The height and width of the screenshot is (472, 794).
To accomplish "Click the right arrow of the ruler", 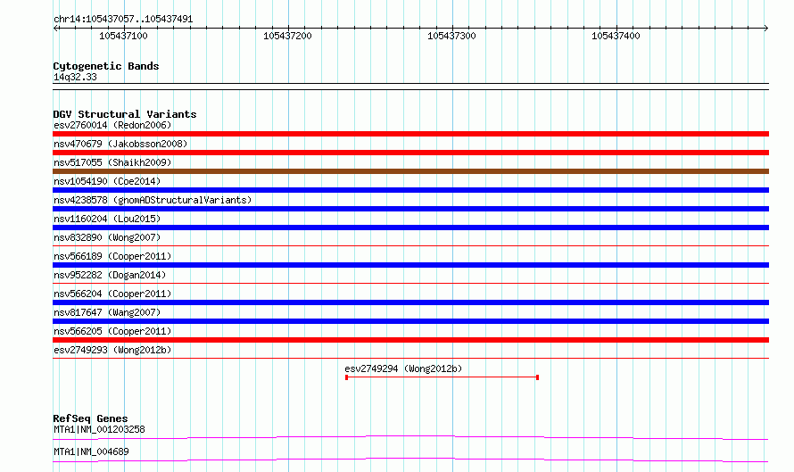I will [x=765, y=29].
